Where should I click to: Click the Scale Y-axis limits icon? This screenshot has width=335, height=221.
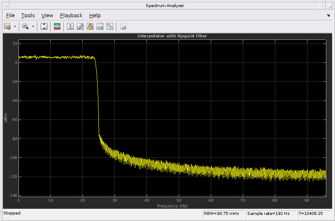tap(44, 26)
